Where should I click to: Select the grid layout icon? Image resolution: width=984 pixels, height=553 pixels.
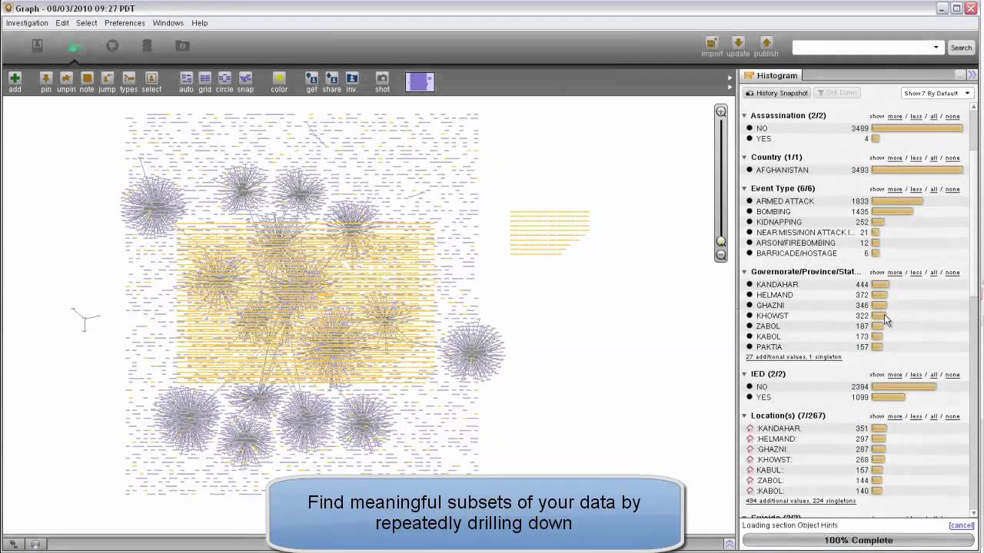pos(204,78)
